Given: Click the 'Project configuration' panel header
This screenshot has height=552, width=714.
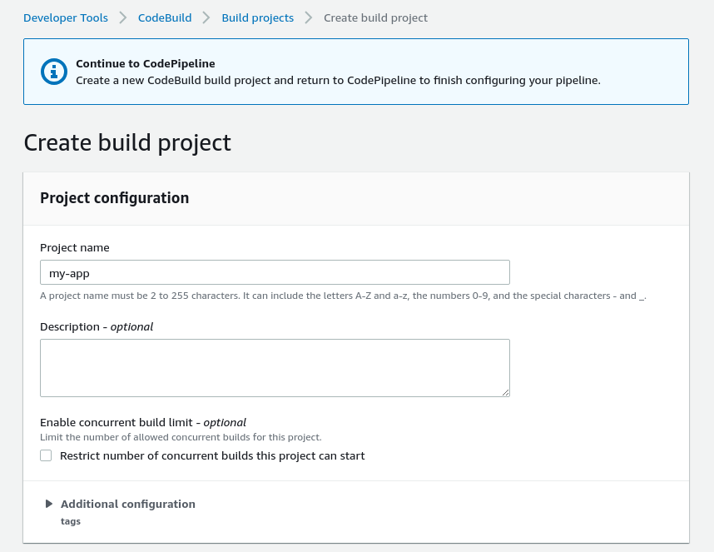Looking at the screenshot, I should (115, 198).
